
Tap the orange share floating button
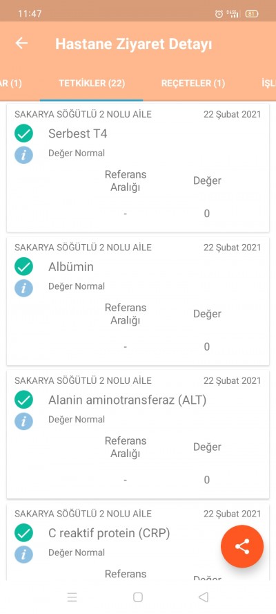click(242, 546)
